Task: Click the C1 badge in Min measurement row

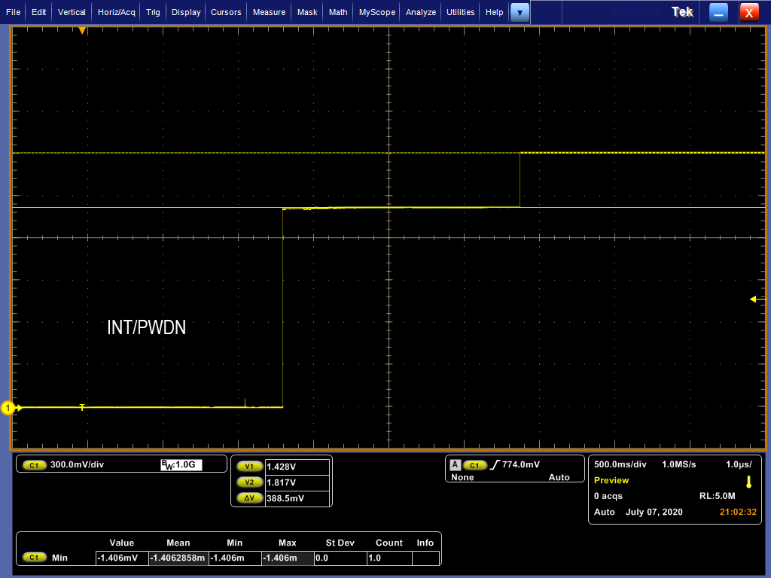Action: pos(34,558)
